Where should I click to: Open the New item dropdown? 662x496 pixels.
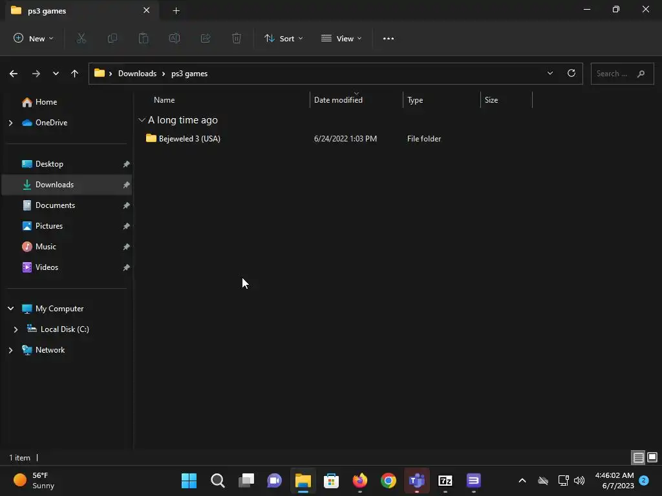click(x=34, y=38)
